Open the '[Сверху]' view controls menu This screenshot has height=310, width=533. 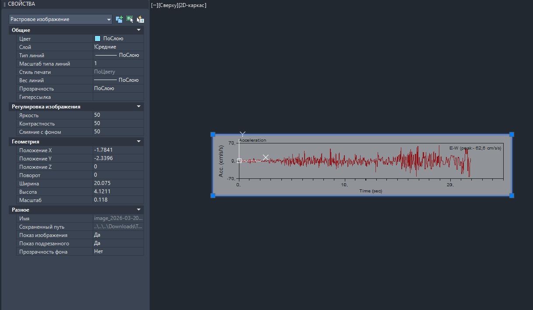(168, 5)
